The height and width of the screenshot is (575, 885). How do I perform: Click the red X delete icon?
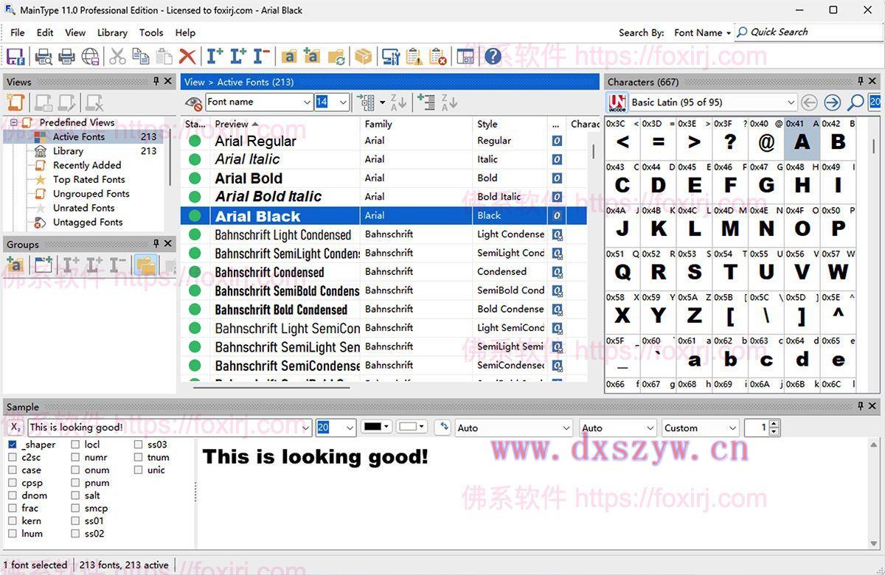point(187,56)
